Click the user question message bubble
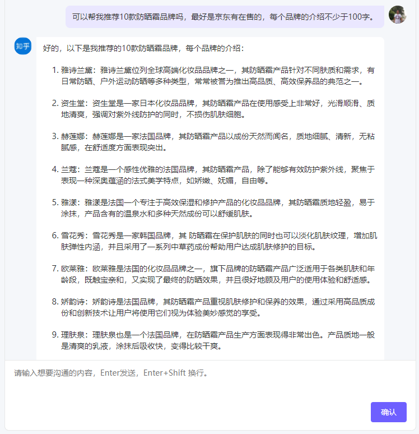419x434 pixels. click(225, 17)
